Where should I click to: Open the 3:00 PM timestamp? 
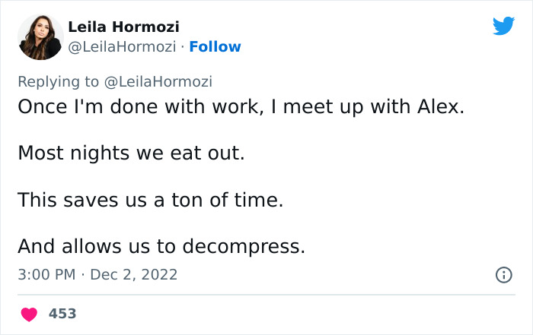point(45,274)
